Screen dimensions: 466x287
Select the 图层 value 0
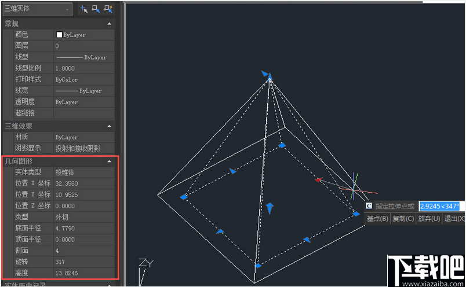click(84, 46)
